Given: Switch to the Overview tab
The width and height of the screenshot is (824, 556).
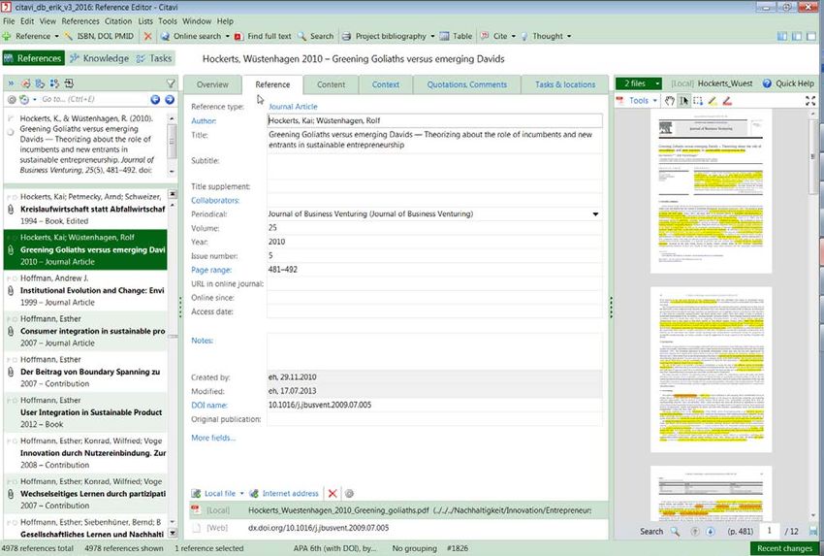Looking at the screenshot, I should point(212,84).
